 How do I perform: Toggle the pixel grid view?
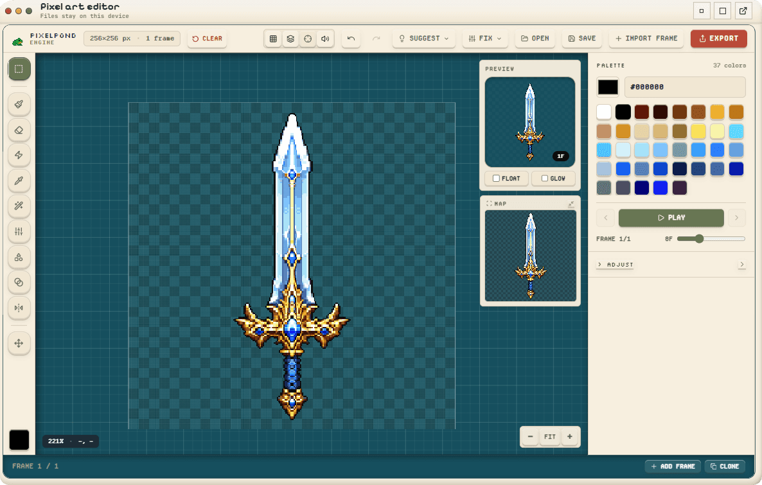click(273, 39)
